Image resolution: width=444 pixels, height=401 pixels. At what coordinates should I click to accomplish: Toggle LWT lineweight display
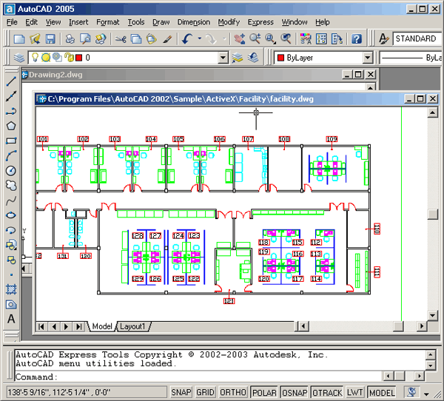[354, 393]
